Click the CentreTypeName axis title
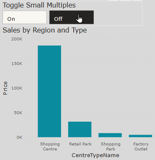 click(95, 155)
